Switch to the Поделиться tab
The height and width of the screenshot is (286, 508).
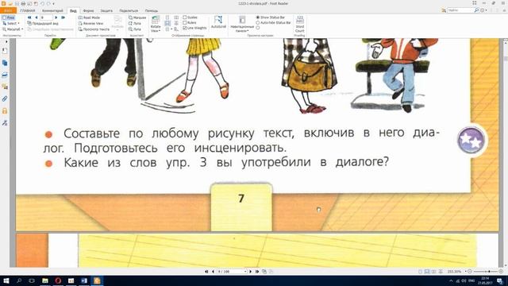[129, 10]
